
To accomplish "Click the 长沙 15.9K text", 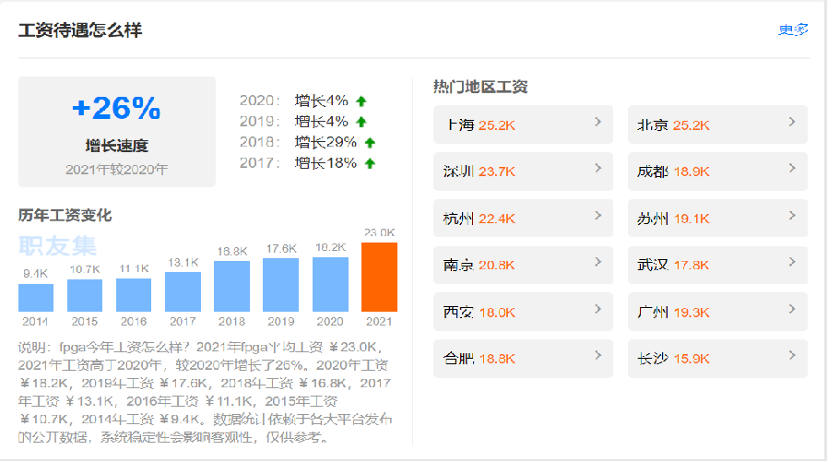I will point(673,359).
